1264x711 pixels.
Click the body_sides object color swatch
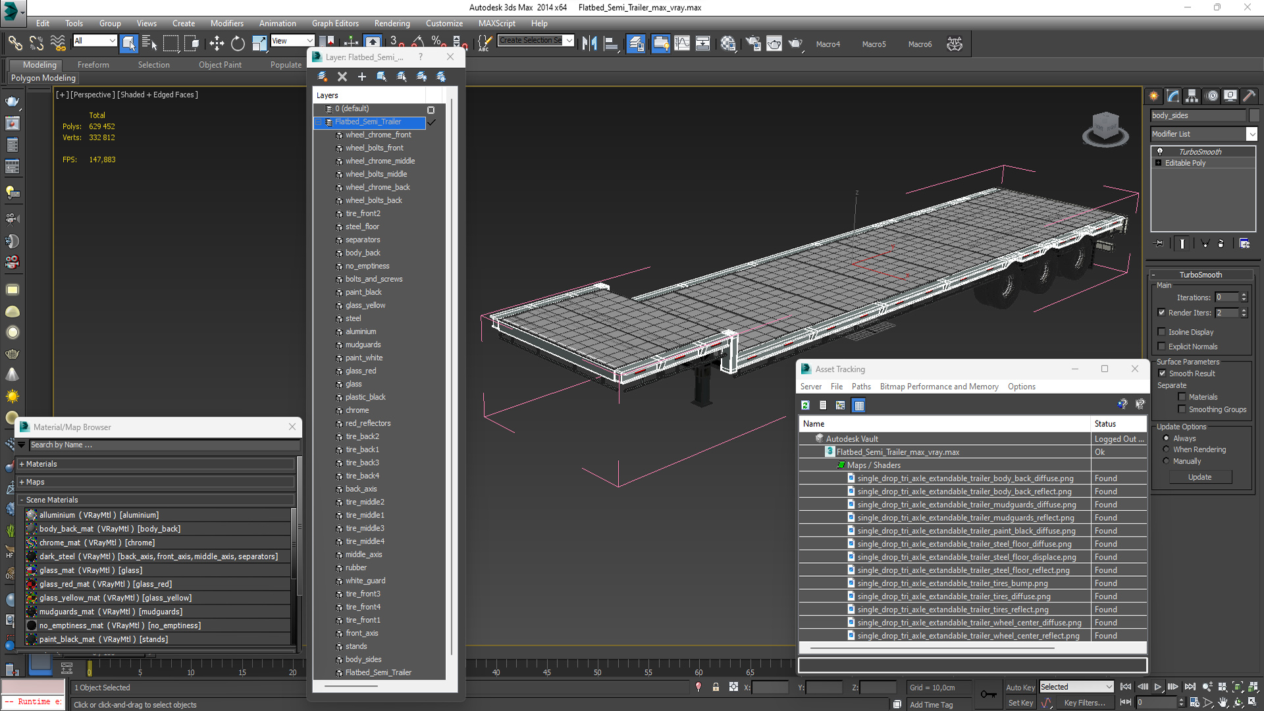[x=1254, y=115]
